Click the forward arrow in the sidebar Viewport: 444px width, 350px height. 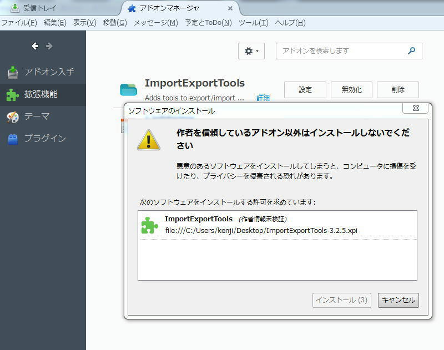coord(49,46)
